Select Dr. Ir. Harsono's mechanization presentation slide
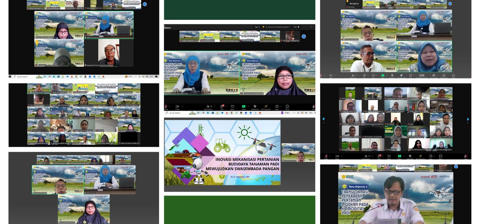The height and width of the screenshot is (224, 480). click(222, 152)
